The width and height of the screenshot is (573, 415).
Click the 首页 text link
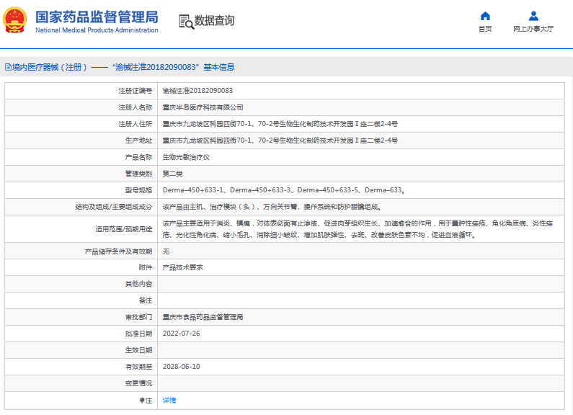coord(485,29)
